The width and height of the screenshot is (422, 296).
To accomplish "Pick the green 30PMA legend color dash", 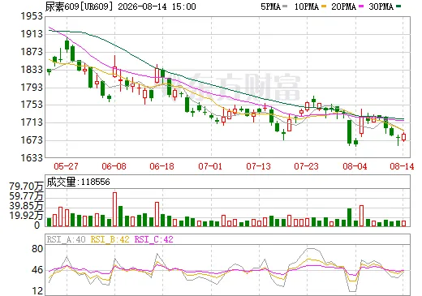I will (x=398, y=6).
